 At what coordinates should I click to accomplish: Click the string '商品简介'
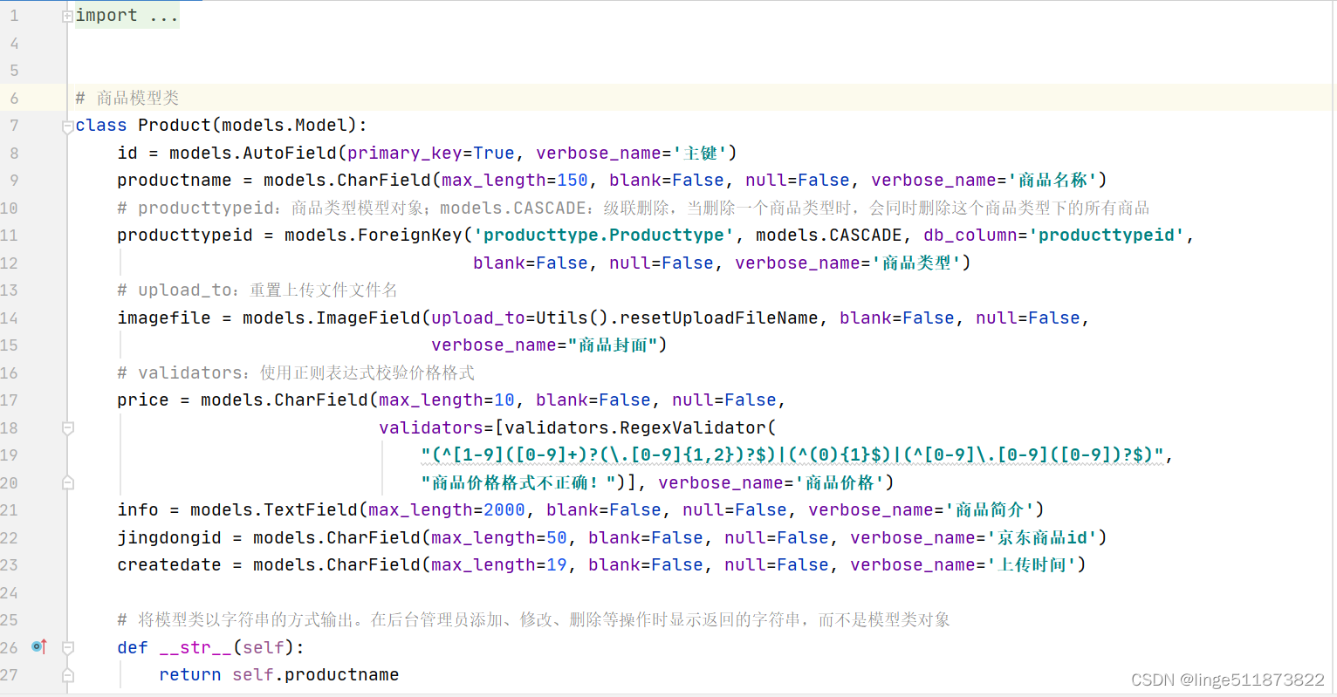click(991, 509)
